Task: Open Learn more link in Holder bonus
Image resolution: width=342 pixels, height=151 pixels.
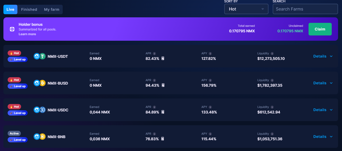Action: [27, 34]
